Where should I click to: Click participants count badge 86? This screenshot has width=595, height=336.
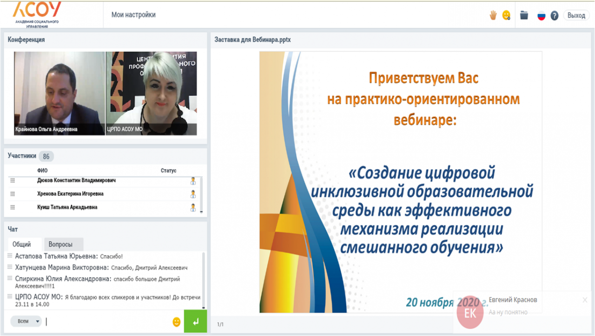coord(46,157)
